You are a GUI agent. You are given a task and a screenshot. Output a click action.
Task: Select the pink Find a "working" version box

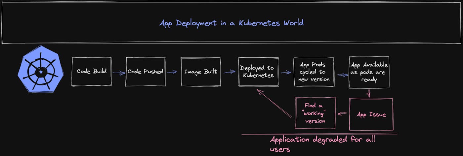click(x=316, y=113)
